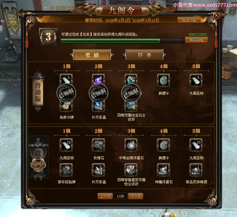Click the advanced-tier 补天彩晶 icon with count 2

98,170
